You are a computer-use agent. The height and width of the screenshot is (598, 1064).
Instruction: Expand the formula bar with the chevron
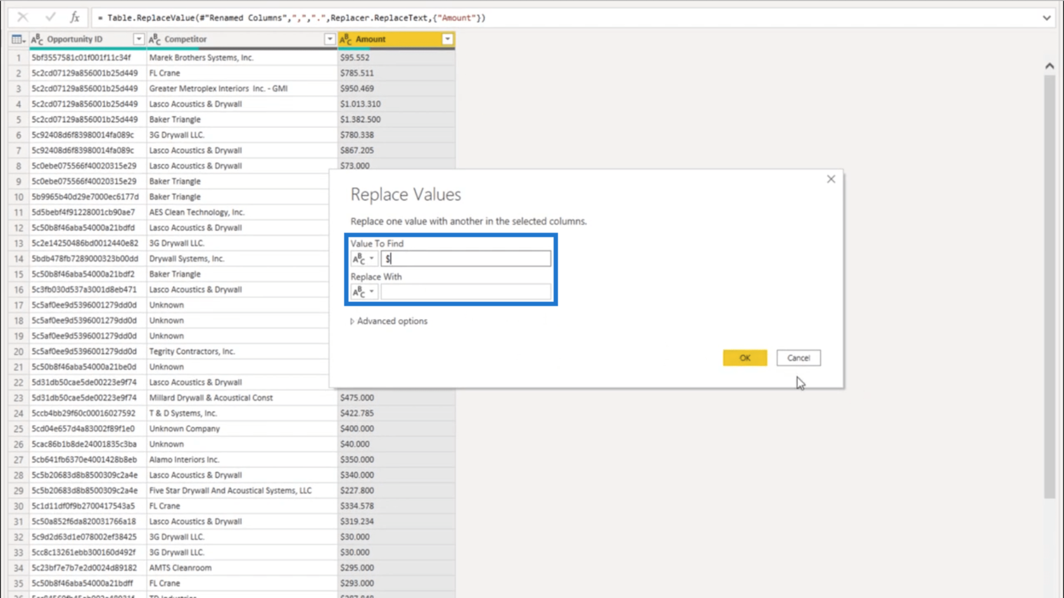[x=1046, y=18]
